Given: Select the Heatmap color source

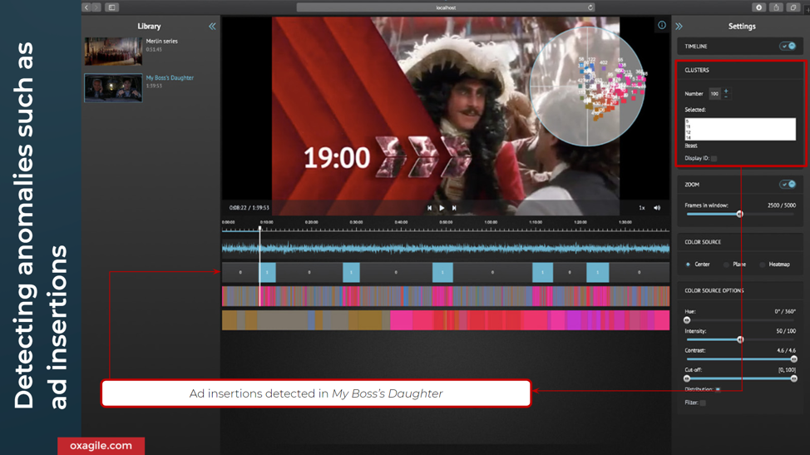Looking at the screenshot, I should (763, 265).
